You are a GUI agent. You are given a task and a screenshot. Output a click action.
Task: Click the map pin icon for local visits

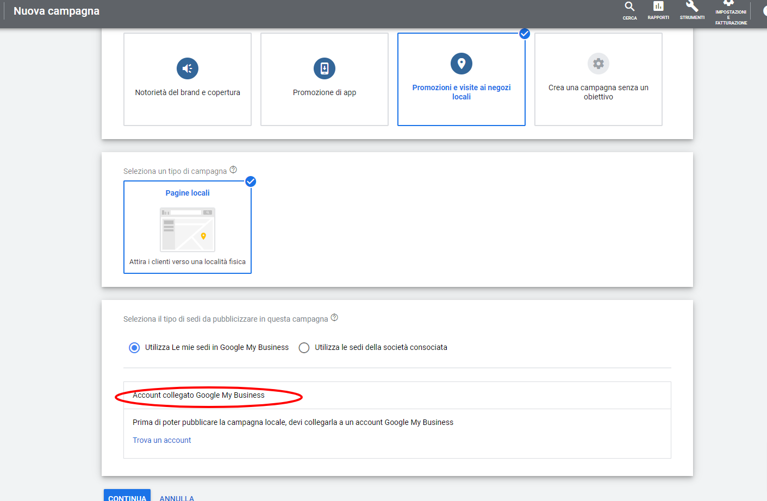462,64
